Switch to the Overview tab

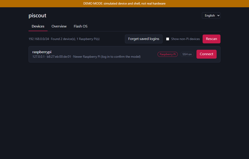59,26
